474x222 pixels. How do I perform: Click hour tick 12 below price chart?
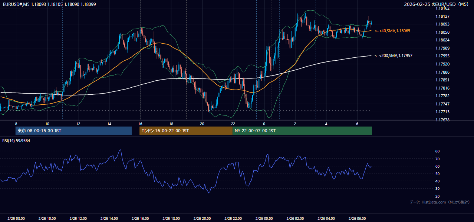[78, 124]
